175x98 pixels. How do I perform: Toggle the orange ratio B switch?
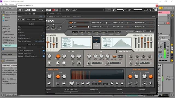[100, 81]
